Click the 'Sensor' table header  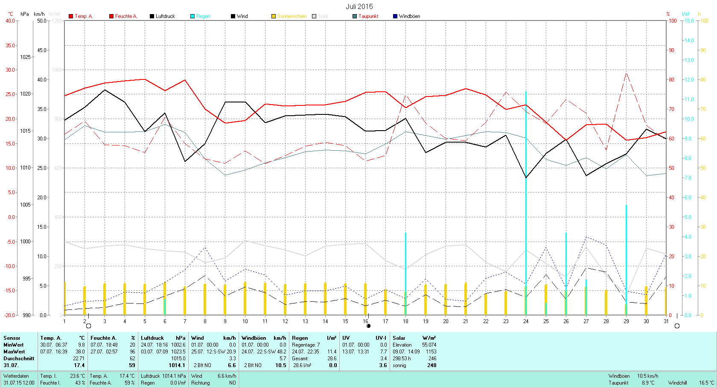12,338
